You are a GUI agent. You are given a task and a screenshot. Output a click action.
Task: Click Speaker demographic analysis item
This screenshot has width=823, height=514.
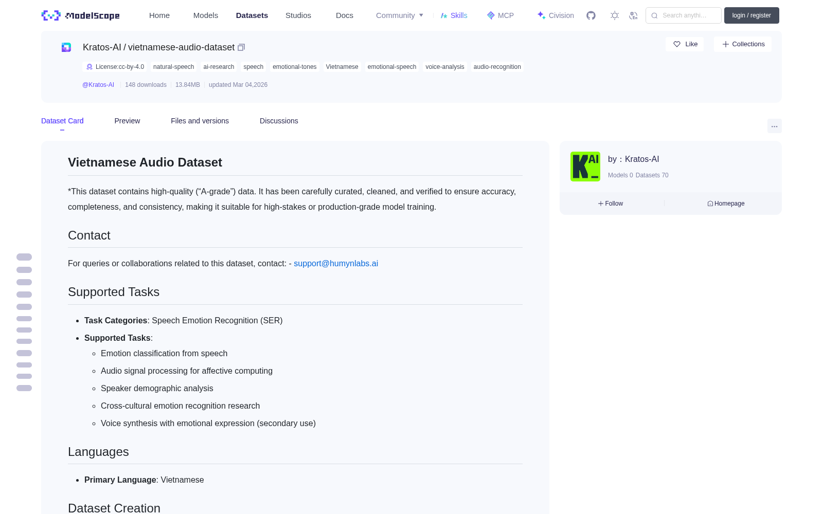tap(157, 389)
